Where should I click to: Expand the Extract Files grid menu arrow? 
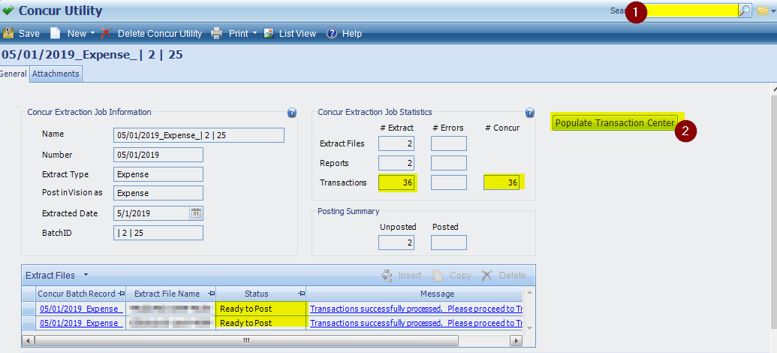click(x=86, y=275)
